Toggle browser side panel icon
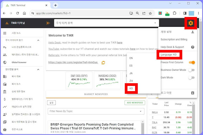The width and height of the screenshot is (203, 135). point(185,13)
